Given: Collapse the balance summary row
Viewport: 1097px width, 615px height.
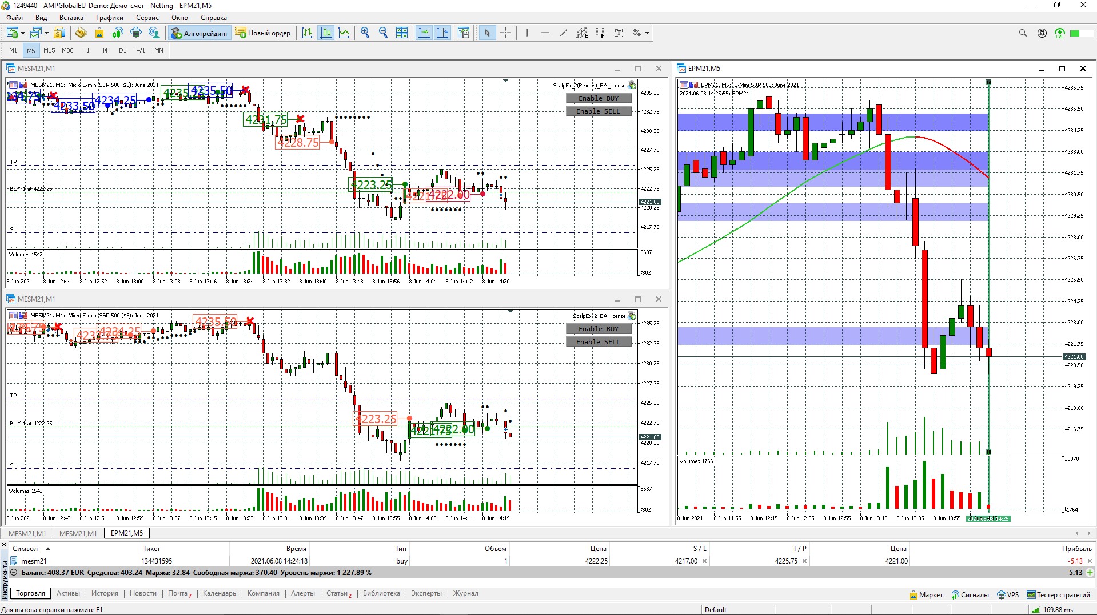Looking at the screenshot, I should pos(13,572).
